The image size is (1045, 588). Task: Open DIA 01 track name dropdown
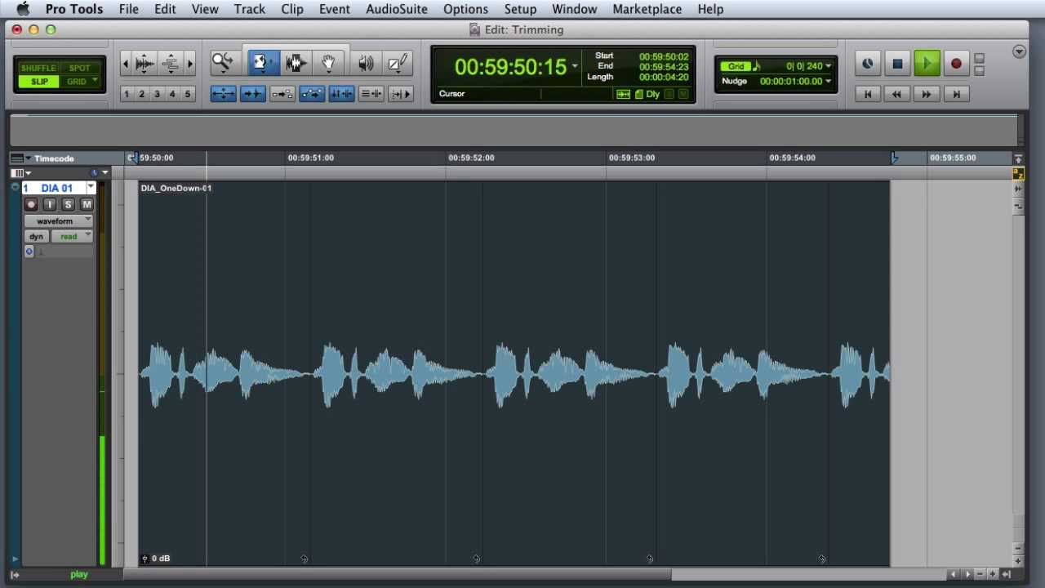point(91,188)
